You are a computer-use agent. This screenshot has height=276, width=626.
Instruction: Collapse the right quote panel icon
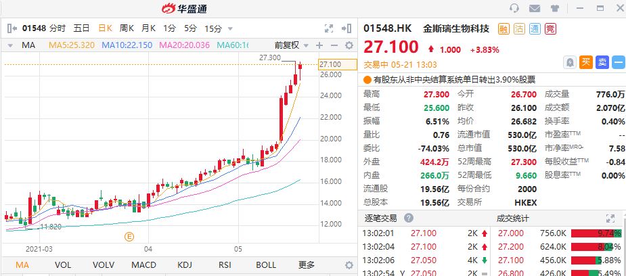346,28
